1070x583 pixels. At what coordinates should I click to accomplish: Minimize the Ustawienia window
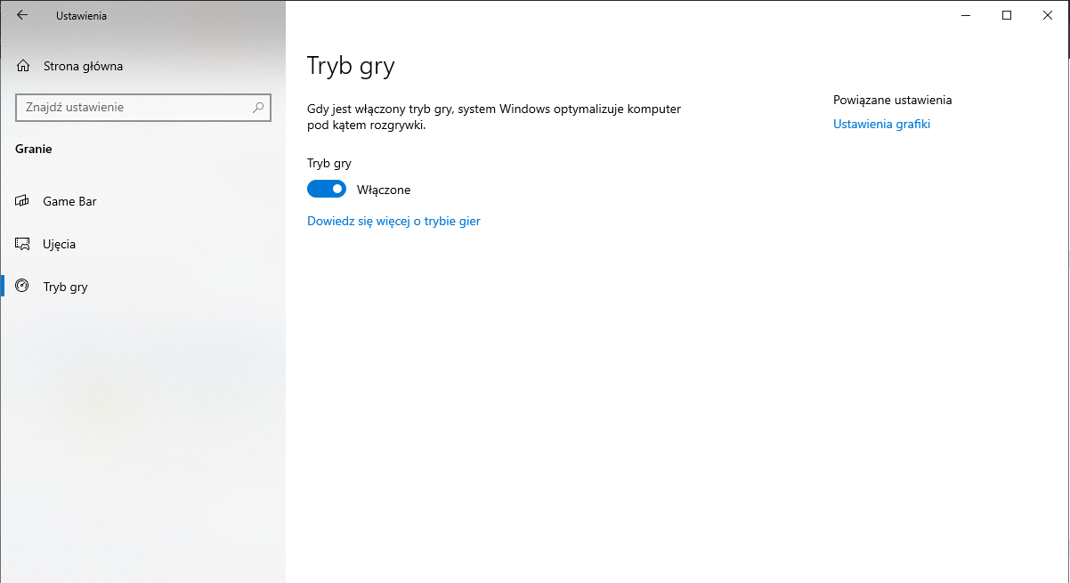point(967,15)
